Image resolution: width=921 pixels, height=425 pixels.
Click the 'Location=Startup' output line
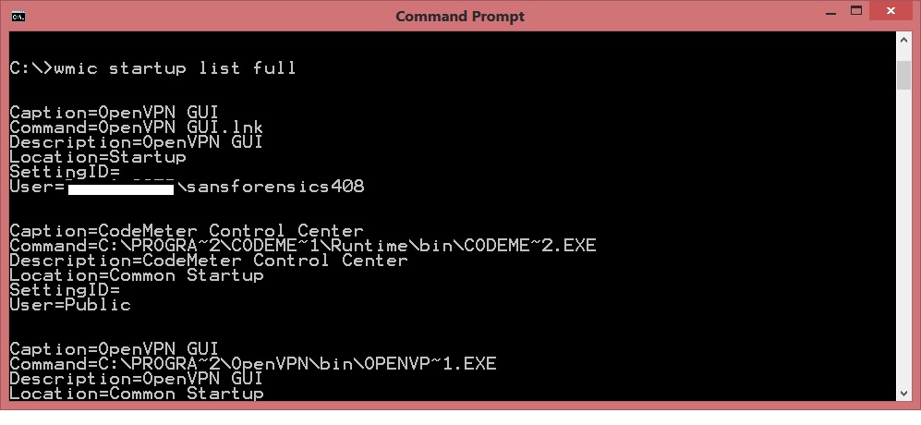pos(98,157)
